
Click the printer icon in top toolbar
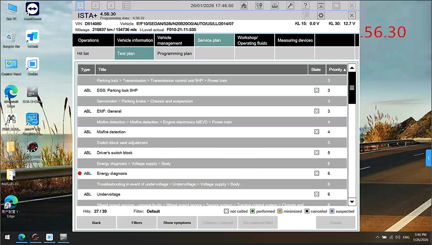coord(275,6)
